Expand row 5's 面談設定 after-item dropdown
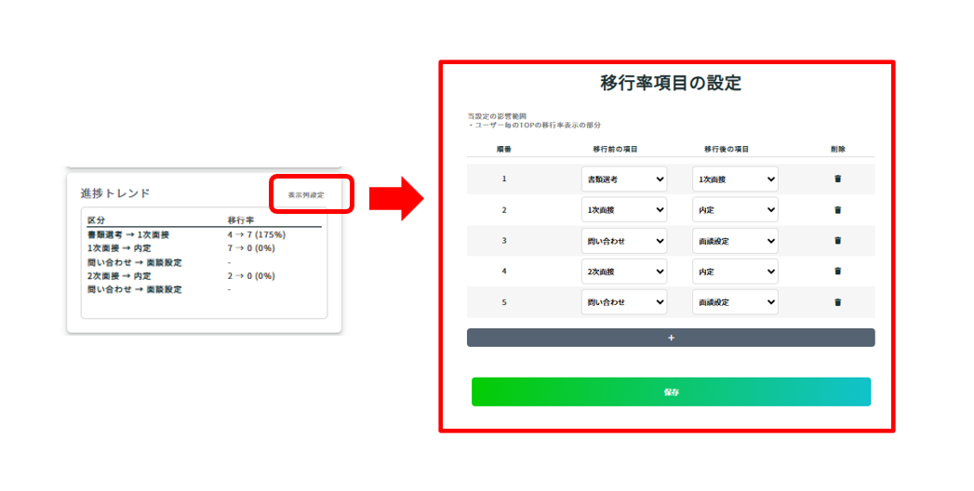 coord(735,302)
